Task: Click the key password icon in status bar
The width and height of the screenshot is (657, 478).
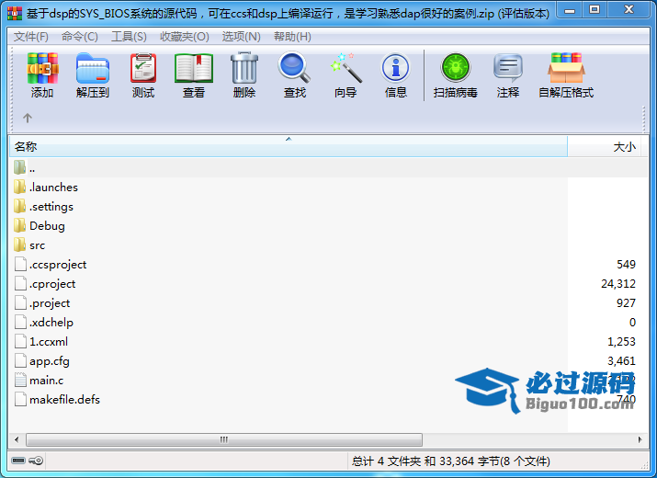Action: coord(36,461)
